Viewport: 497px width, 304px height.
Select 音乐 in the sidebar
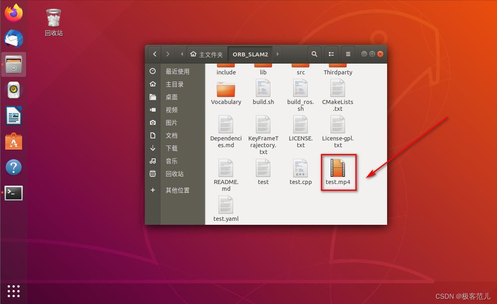[x=175, y=161]
